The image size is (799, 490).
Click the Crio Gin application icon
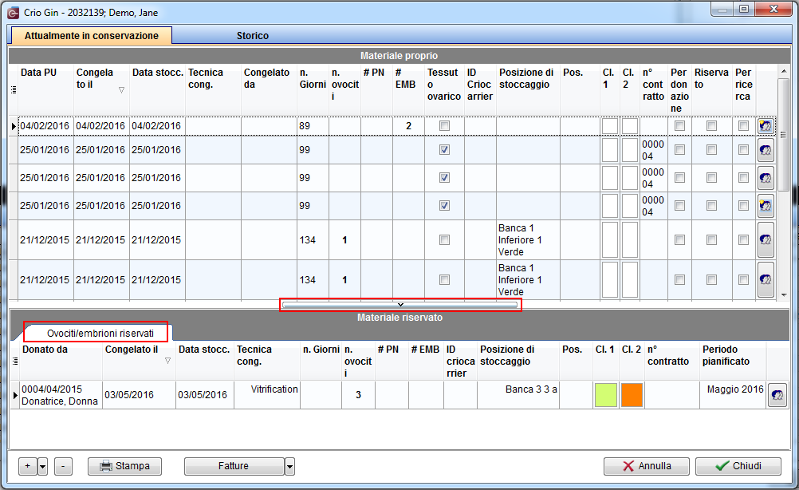14,12
